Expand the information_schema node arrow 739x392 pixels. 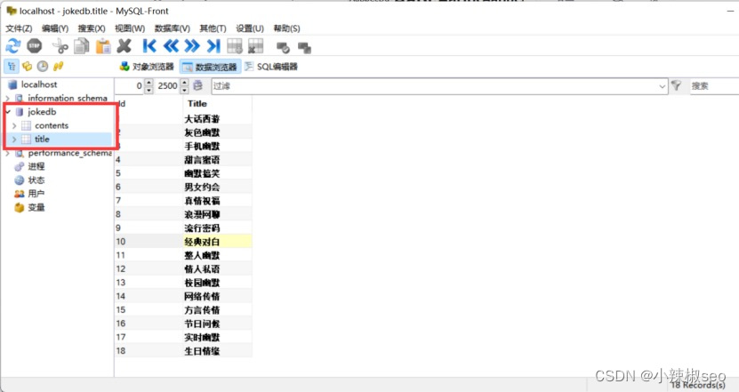pyautogui.click(x=7, y=99)
